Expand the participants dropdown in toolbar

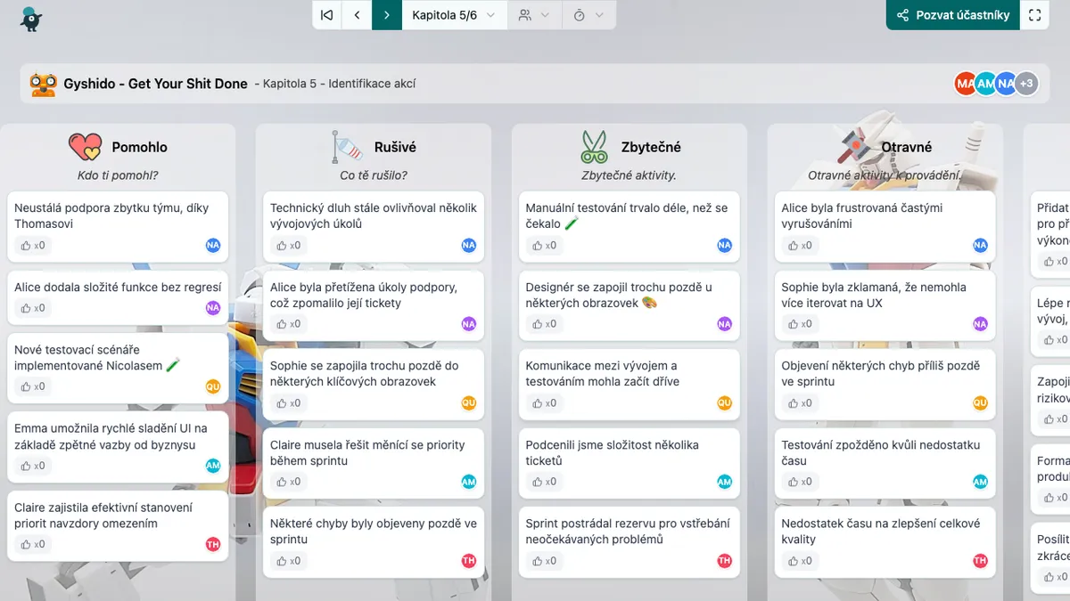(x=534, y=15)
